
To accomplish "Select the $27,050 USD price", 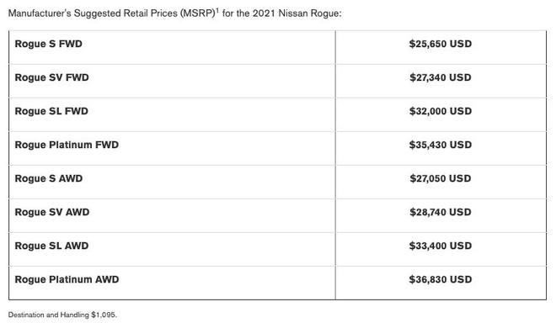I will click(441, 178).
